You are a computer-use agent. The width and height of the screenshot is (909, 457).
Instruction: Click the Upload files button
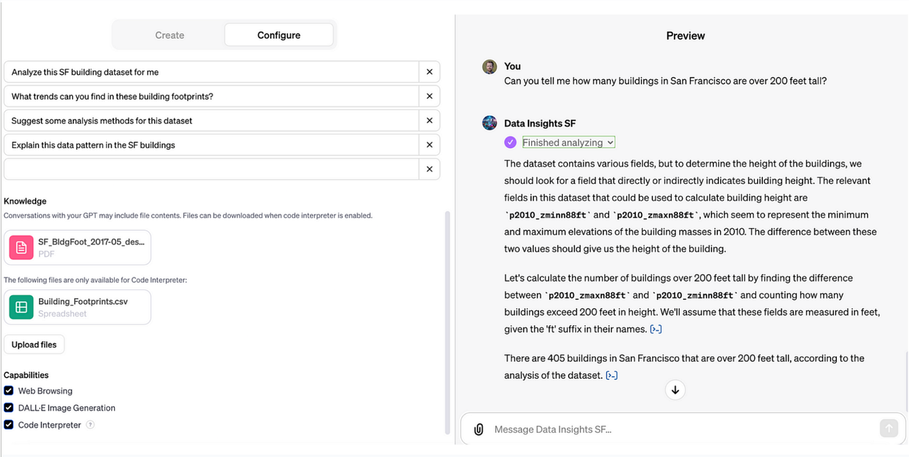click(34, 344)
